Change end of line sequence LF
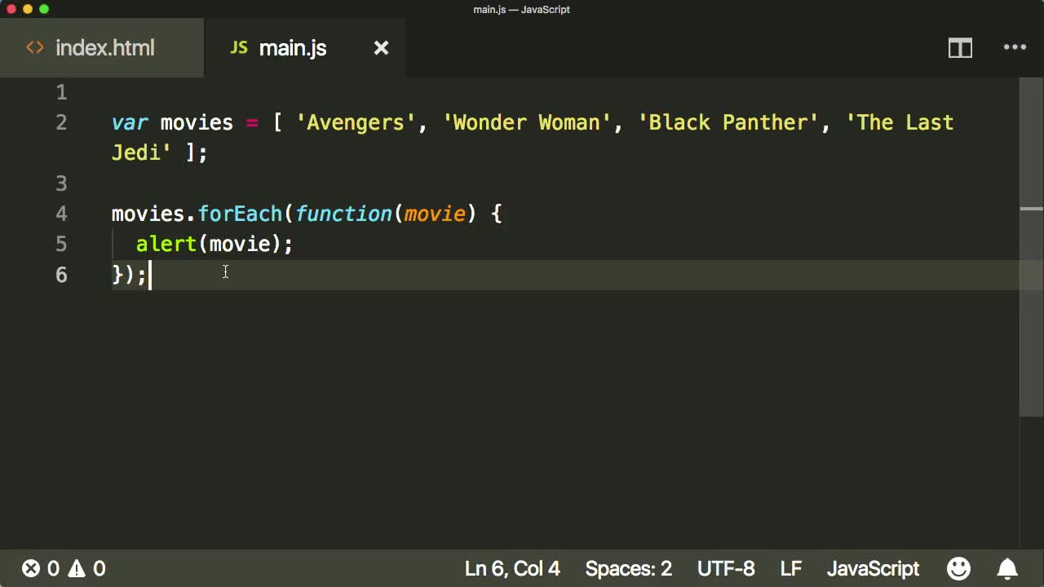Viewport: 1044px width, 587px height. click(x=790, y=568)
